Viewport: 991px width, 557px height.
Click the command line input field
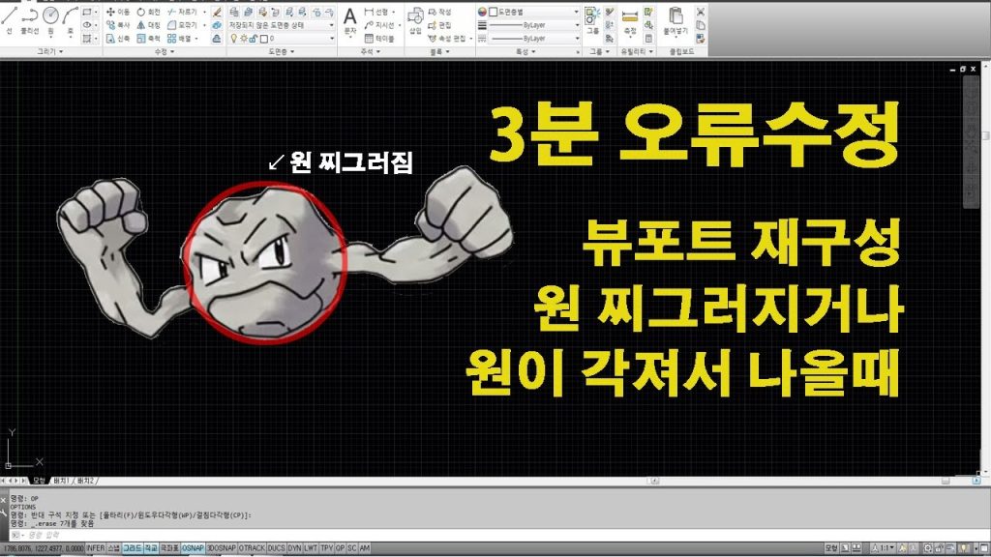[x=145, y=534]
